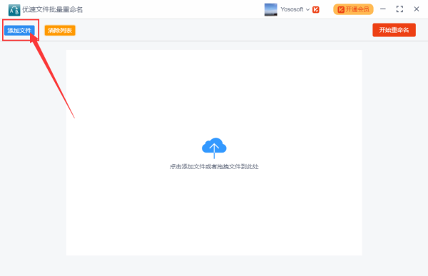Click the 优速文件批量重命名 title text
Viewport: 428px width, 276px height.
[52, 9]
